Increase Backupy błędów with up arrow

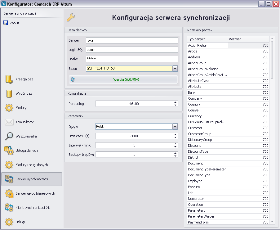point(176,153)
